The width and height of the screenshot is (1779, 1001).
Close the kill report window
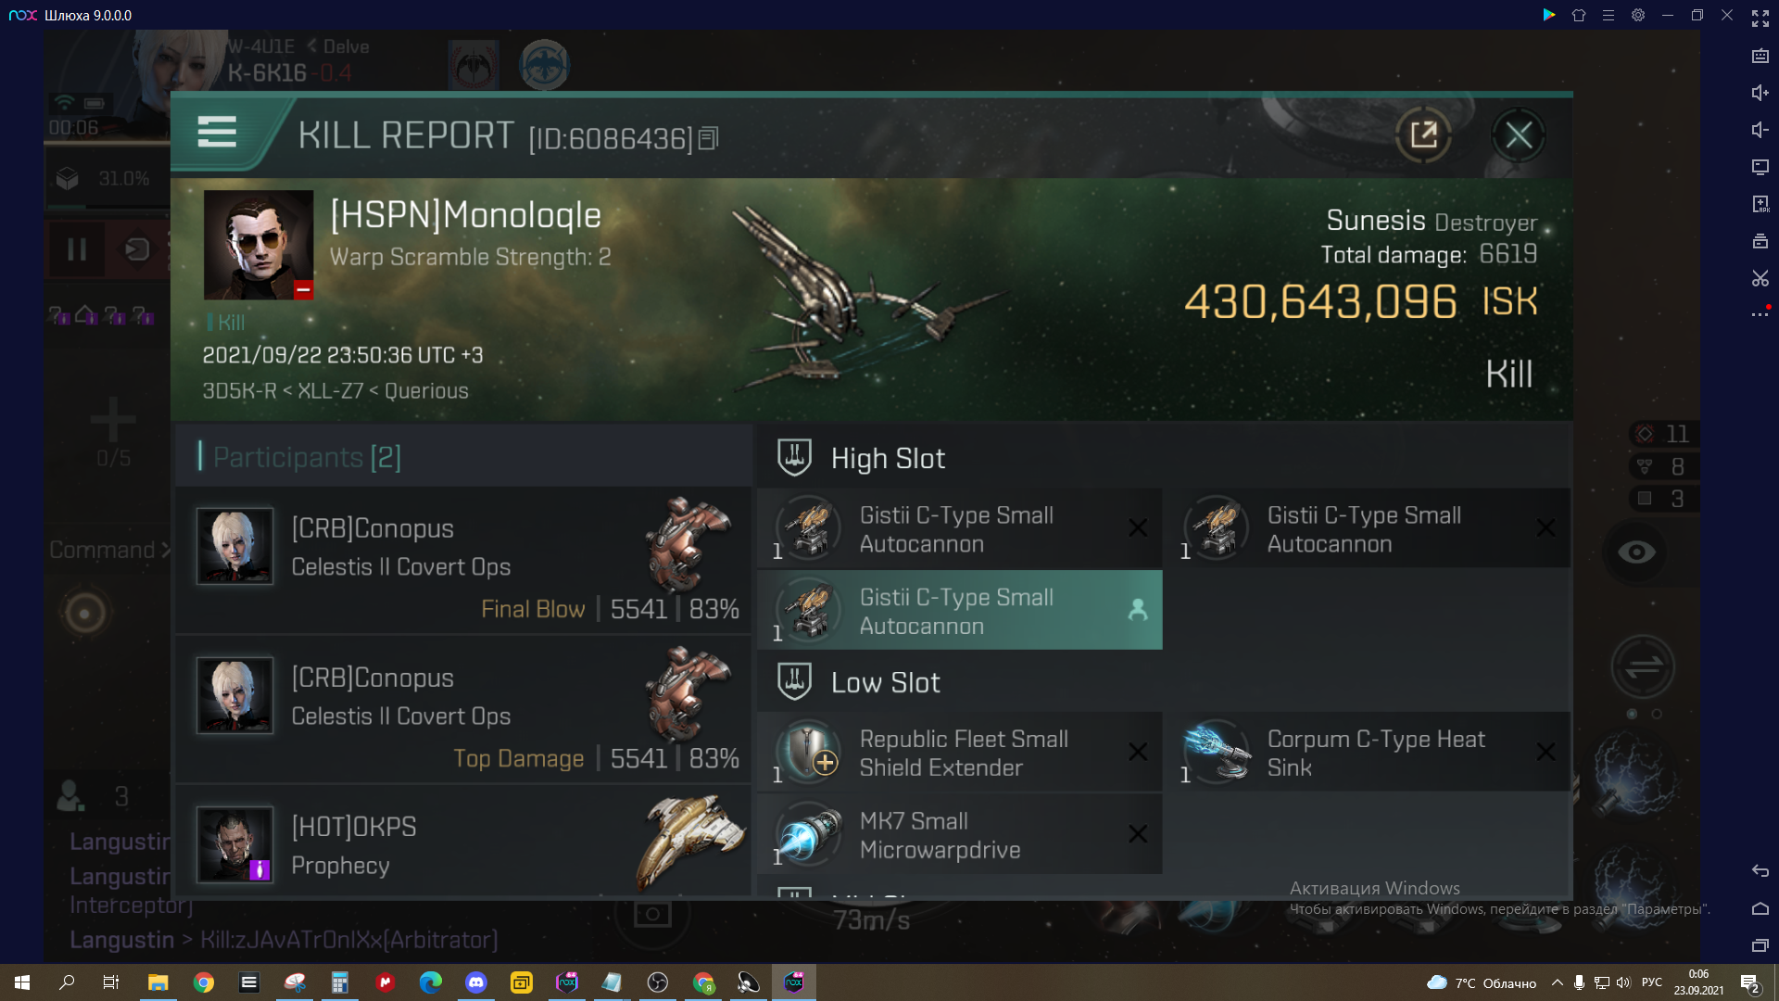1519,135
